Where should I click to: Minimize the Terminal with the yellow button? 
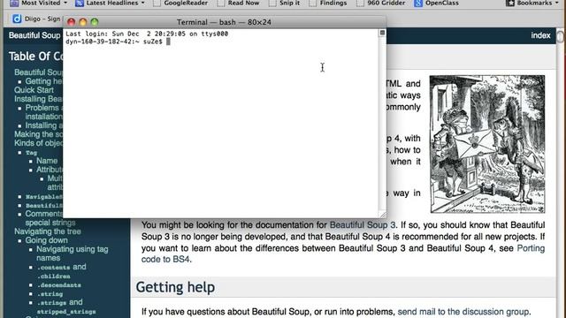pos(83,22)
